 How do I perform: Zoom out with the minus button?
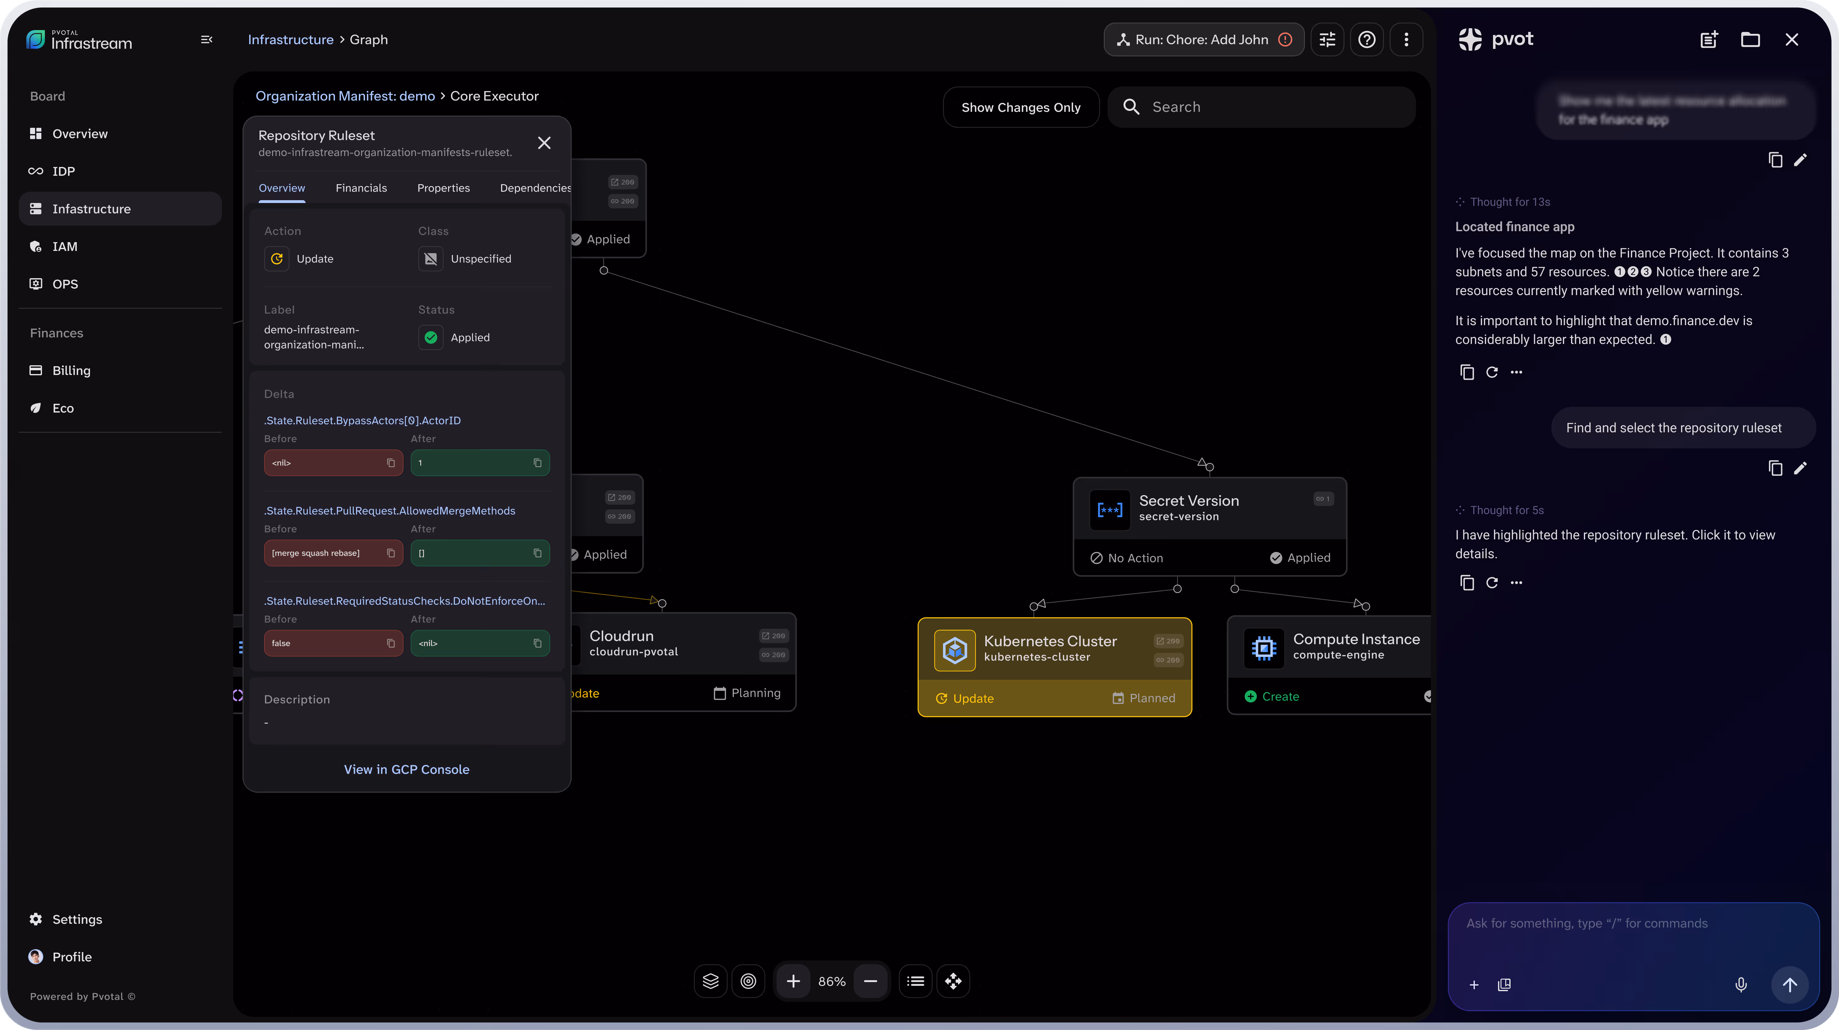point(870,981)
